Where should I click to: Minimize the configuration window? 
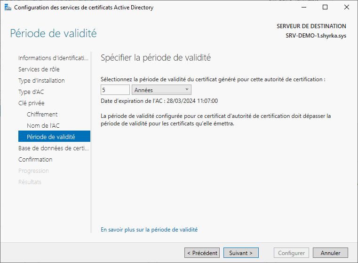coord(303,8)
